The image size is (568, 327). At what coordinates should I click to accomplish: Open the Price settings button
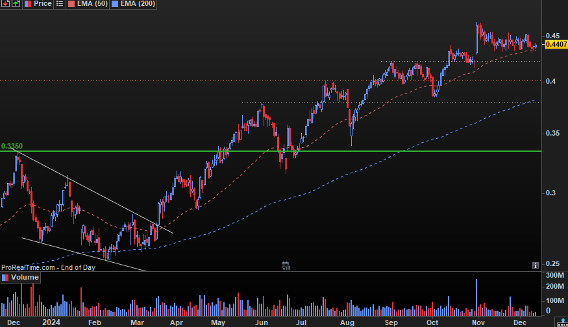[38, 4]
